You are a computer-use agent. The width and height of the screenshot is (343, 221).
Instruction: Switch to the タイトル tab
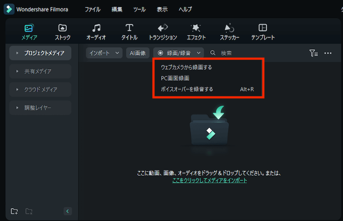tap(129, 32)
